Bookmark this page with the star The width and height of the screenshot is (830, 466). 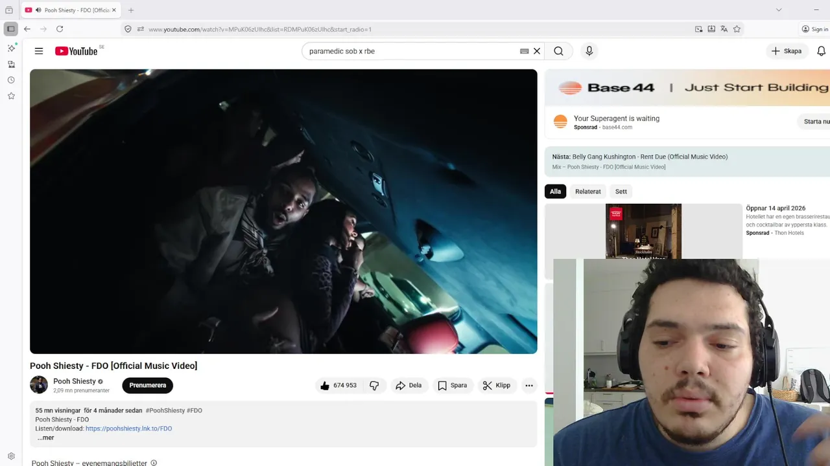(x=737, y=29)
